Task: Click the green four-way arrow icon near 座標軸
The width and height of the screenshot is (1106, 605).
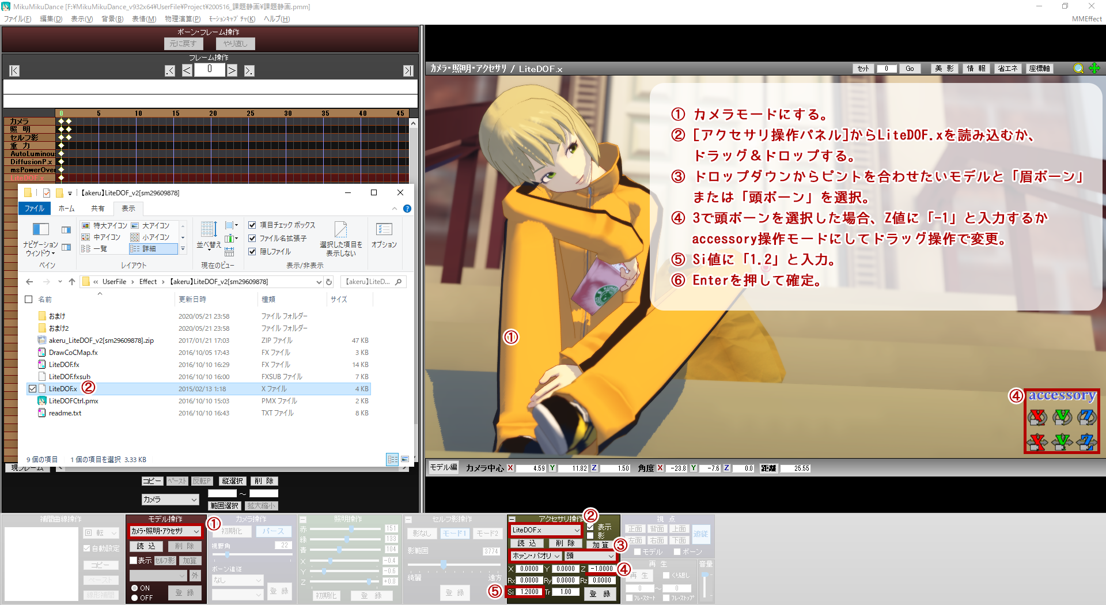Action: point(1094,68)
